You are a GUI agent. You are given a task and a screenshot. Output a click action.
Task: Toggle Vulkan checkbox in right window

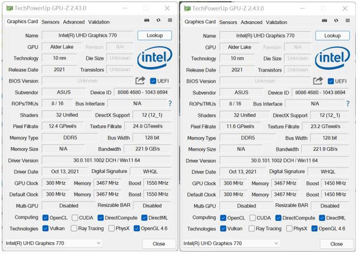pyautogui.click(x=223, y=228)
